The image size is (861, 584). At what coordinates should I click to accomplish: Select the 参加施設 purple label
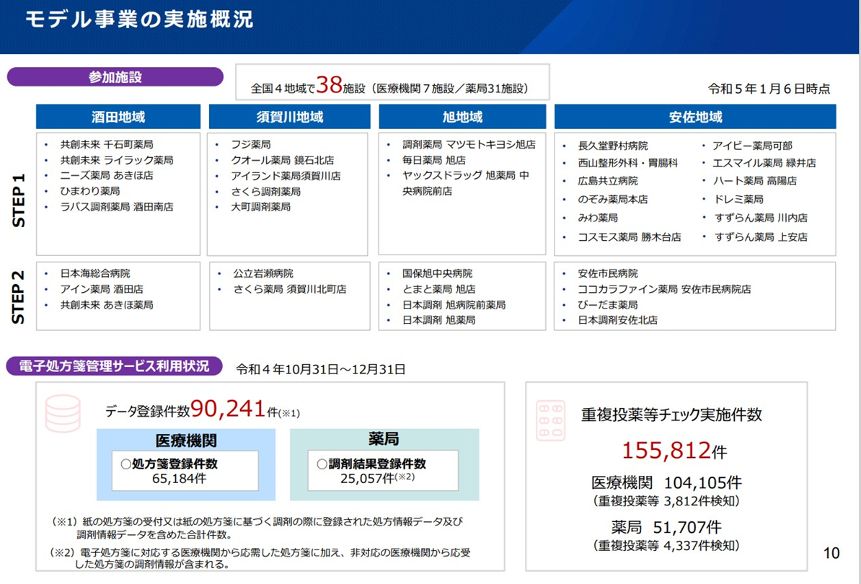click(x=115, y=77)
